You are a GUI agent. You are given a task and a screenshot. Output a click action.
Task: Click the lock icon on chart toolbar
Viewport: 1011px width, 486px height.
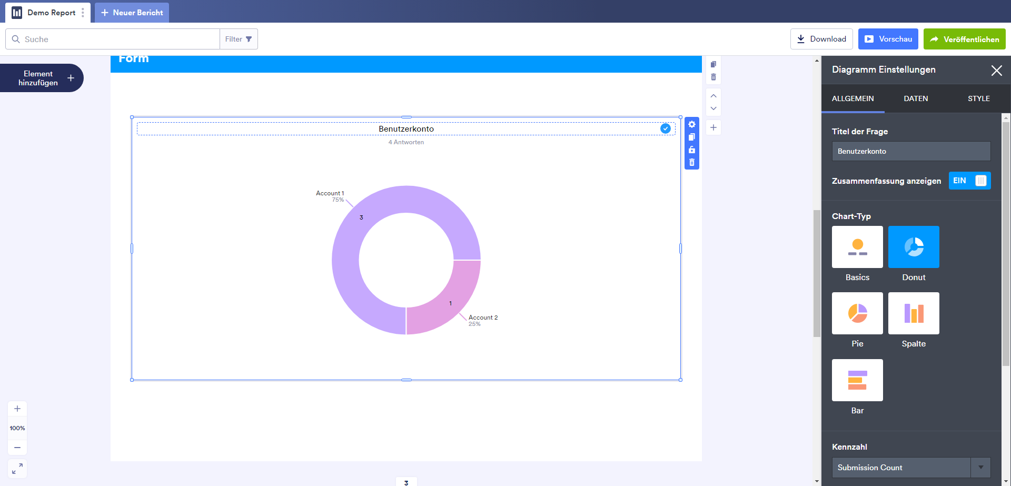tap(692, 150)
